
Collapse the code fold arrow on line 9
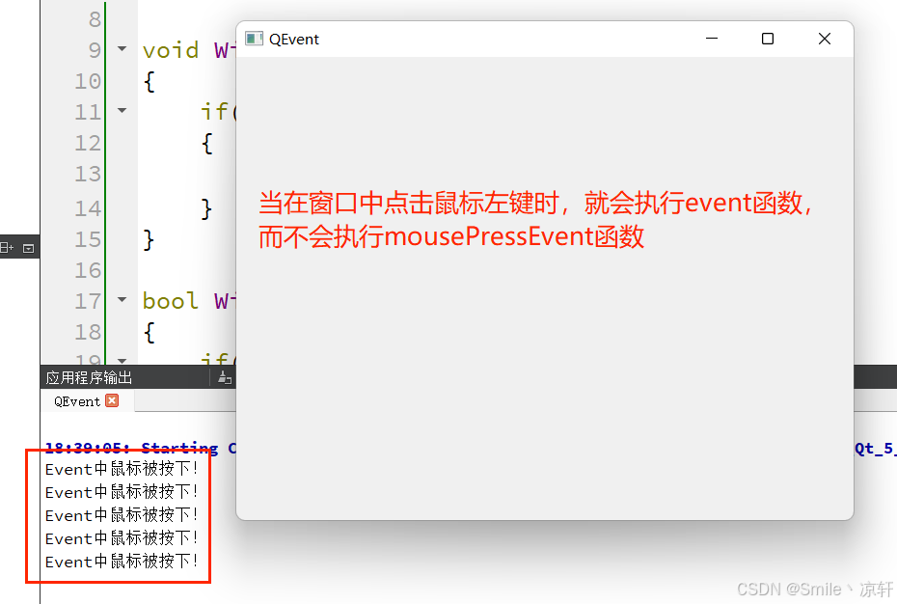122,48
